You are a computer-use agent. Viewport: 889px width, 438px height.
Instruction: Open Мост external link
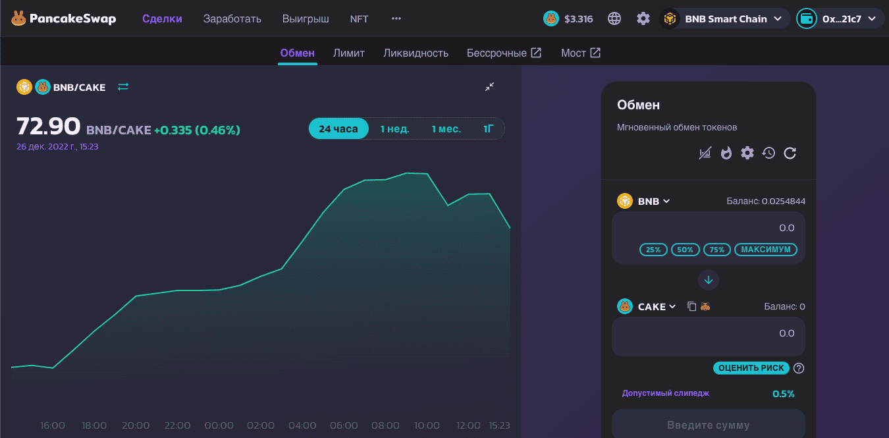pos(581,53)
